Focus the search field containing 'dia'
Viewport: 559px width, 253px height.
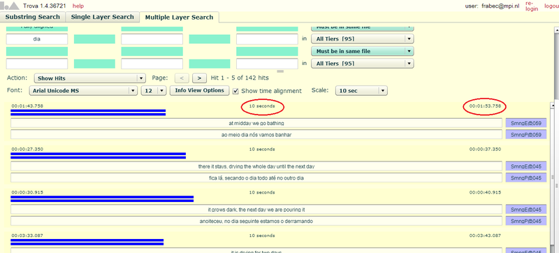(37, 39)
